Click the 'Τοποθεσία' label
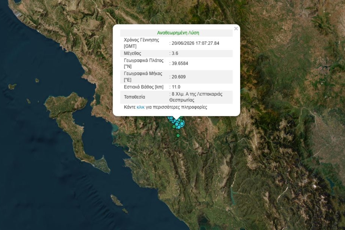This screenshot has width=345, height=230. coord(135,97)
